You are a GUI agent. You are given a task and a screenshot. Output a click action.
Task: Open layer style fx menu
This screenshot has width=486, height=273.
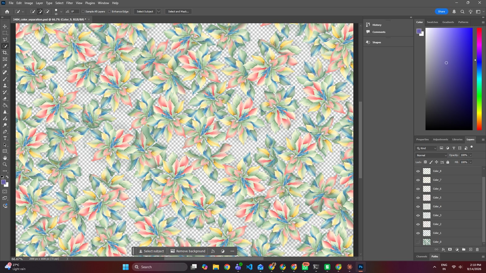pos(443,249)
